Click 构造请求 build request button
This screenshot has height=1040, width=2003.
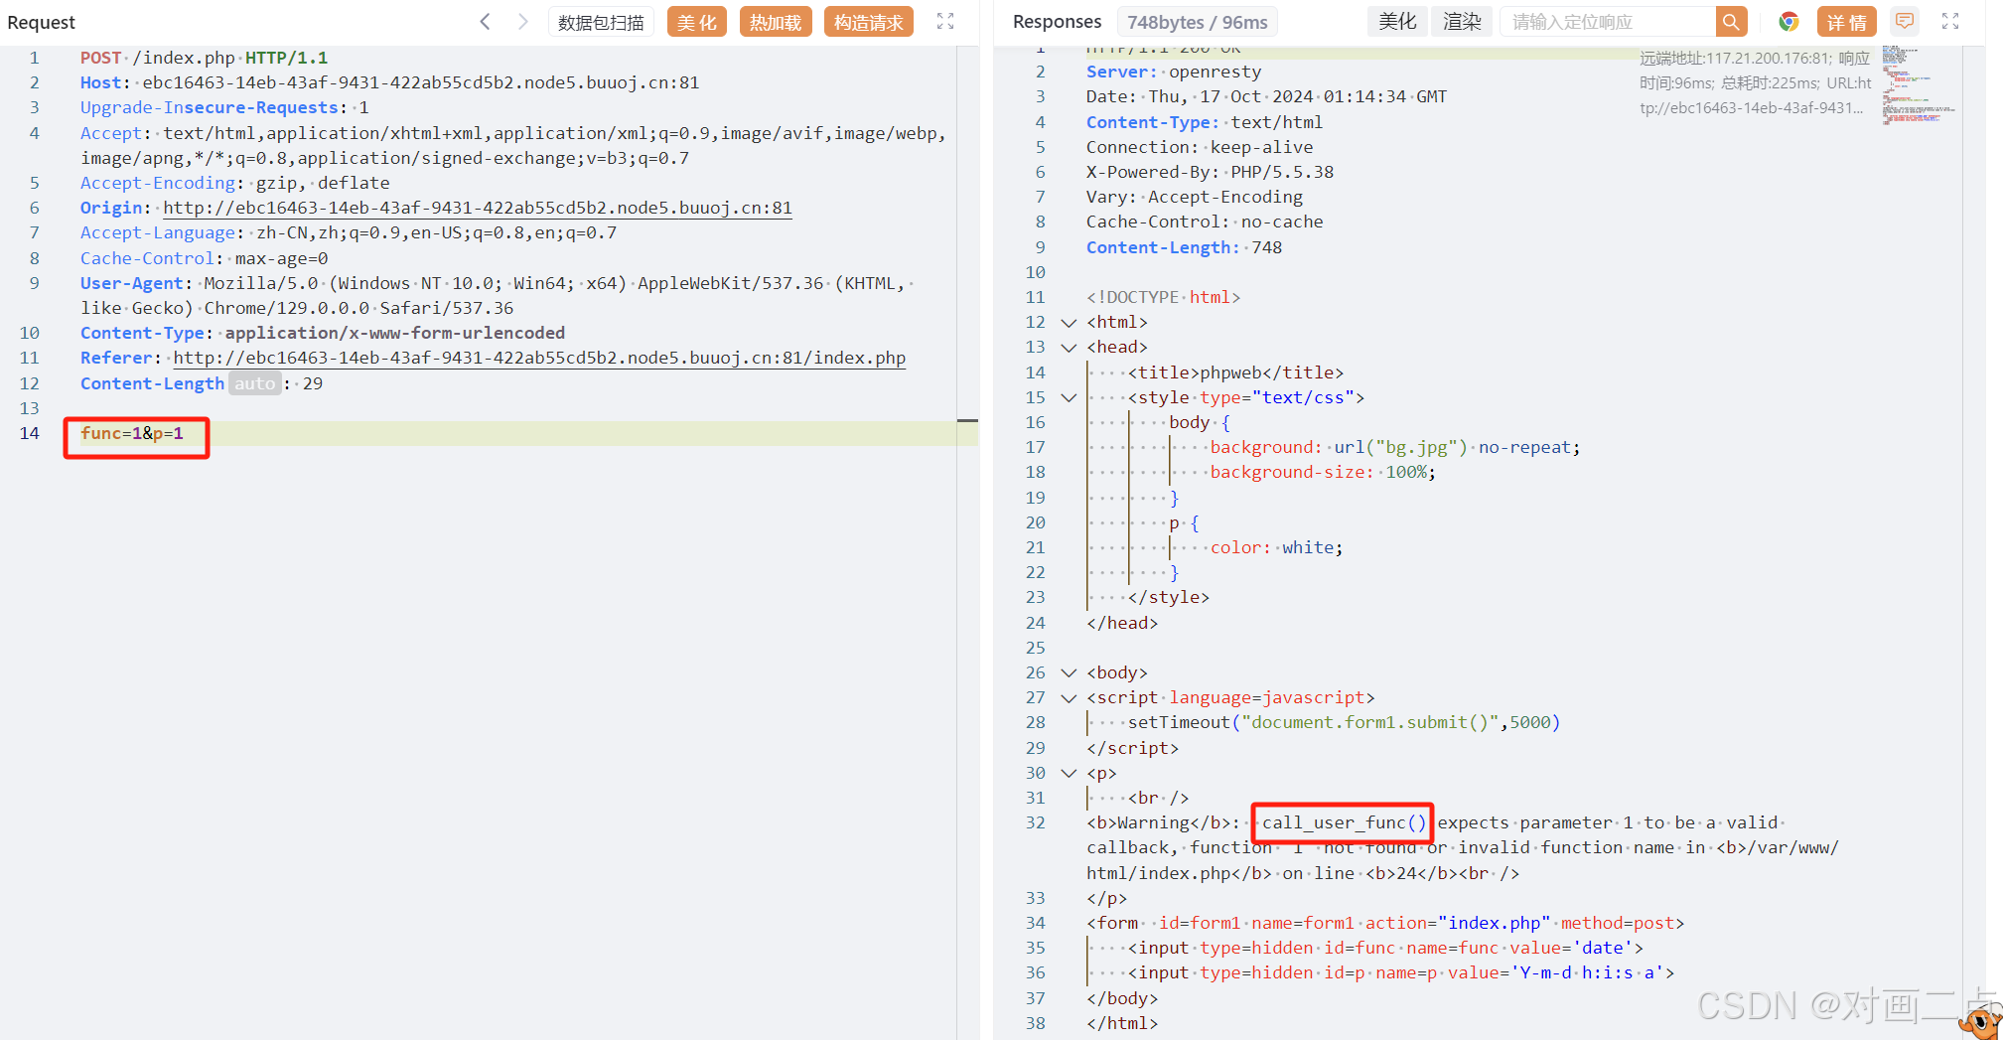pos(869,22)
